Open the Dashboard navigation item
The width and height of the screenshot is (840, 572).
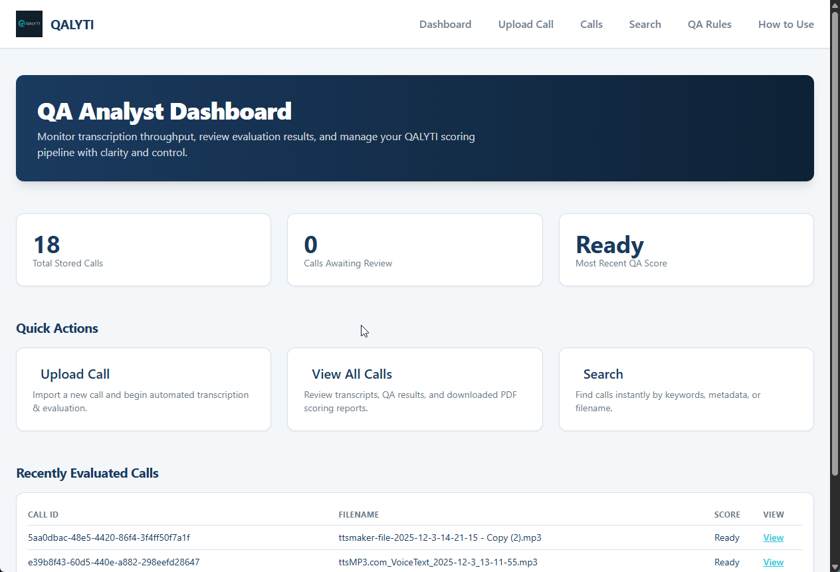pyautogui.click(x=445, y=24)
